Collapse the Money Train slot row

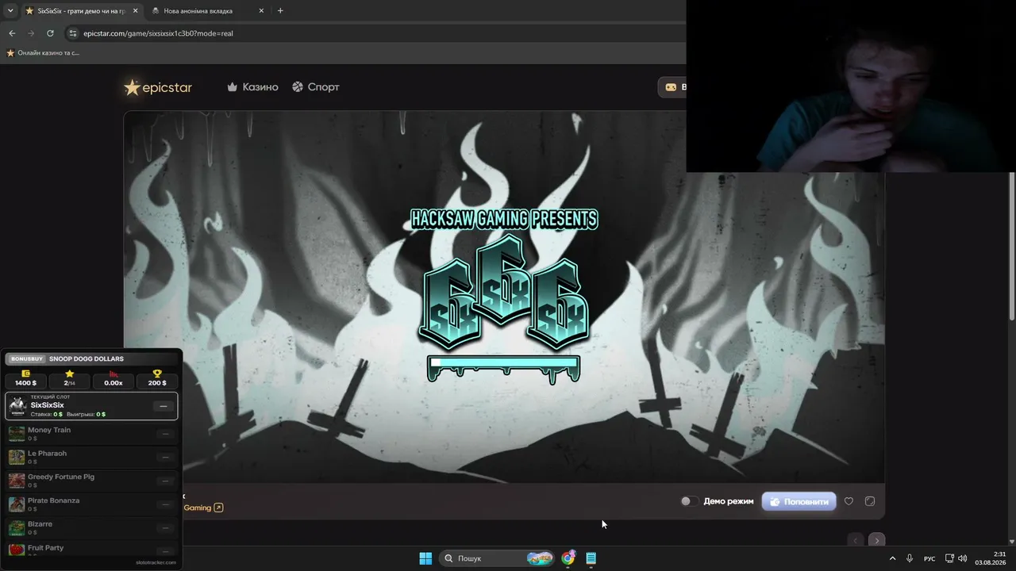165,434
